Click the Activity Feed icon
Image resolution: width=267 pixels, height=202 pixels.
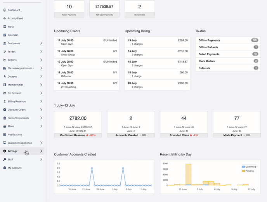tap(5, 18)
